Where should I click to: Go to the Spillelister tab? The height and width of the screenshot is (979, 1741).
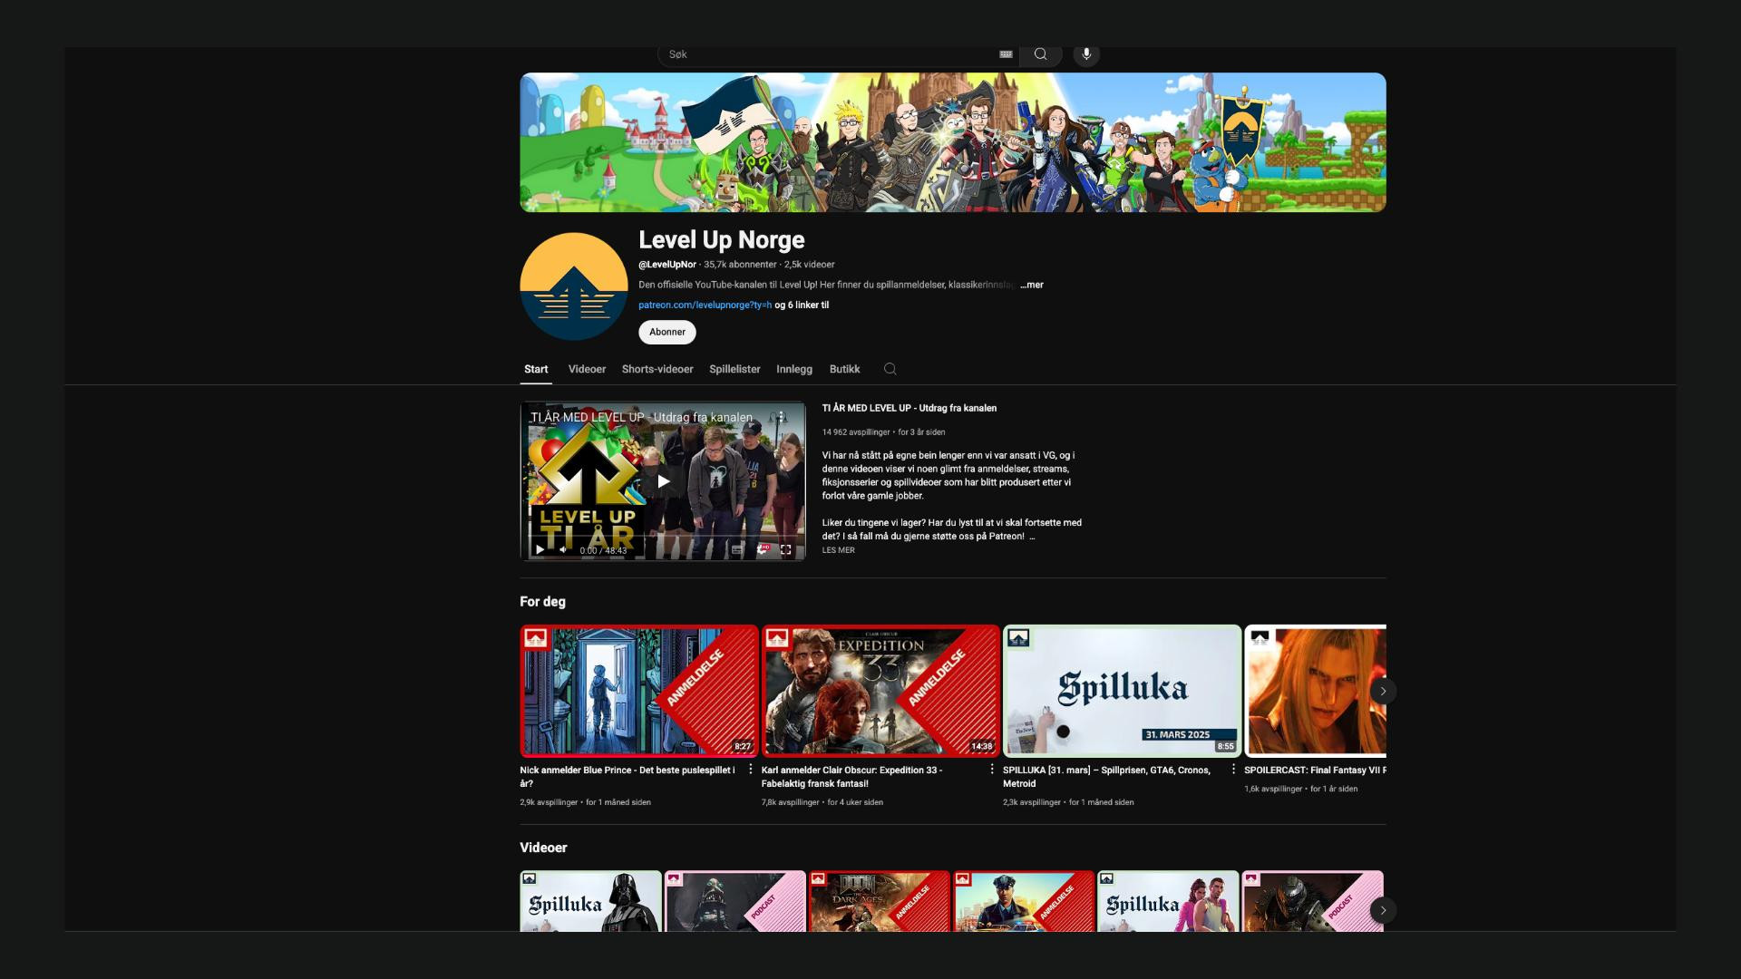tap(734, 369)
